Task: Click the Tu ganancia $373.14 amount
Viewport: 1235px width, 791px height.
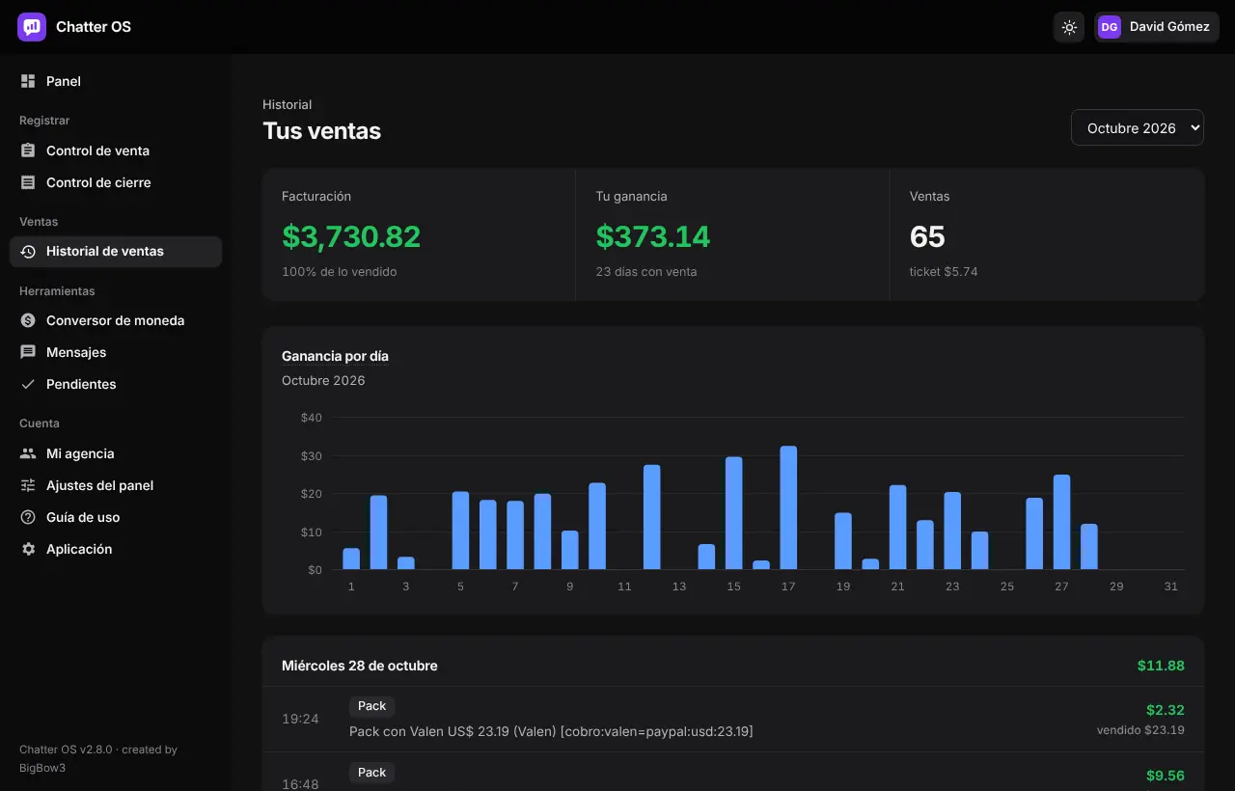Action: (x=652, y=236)
